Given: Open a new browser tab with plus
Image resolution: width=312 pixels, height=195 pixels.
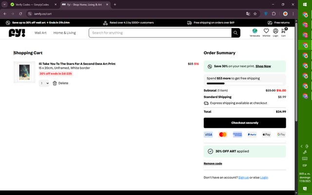Looking at the screenshot, I should (115, 4).
